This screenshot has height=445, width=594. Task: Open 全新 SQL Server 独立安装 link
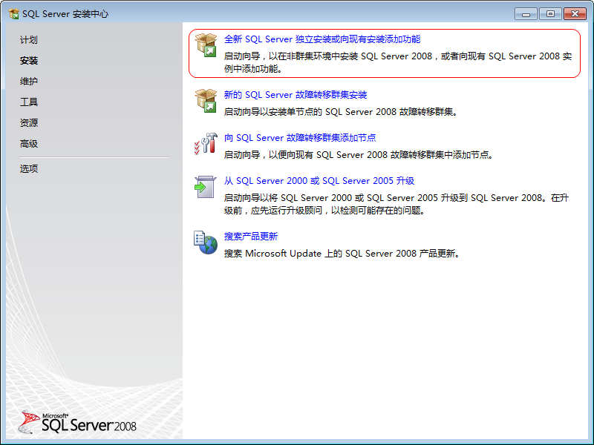322,39
